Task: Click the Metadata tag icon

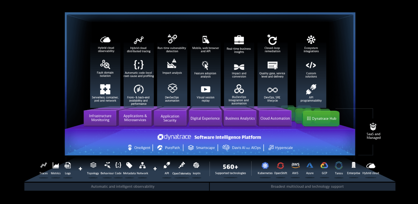Action: point(129,165)
